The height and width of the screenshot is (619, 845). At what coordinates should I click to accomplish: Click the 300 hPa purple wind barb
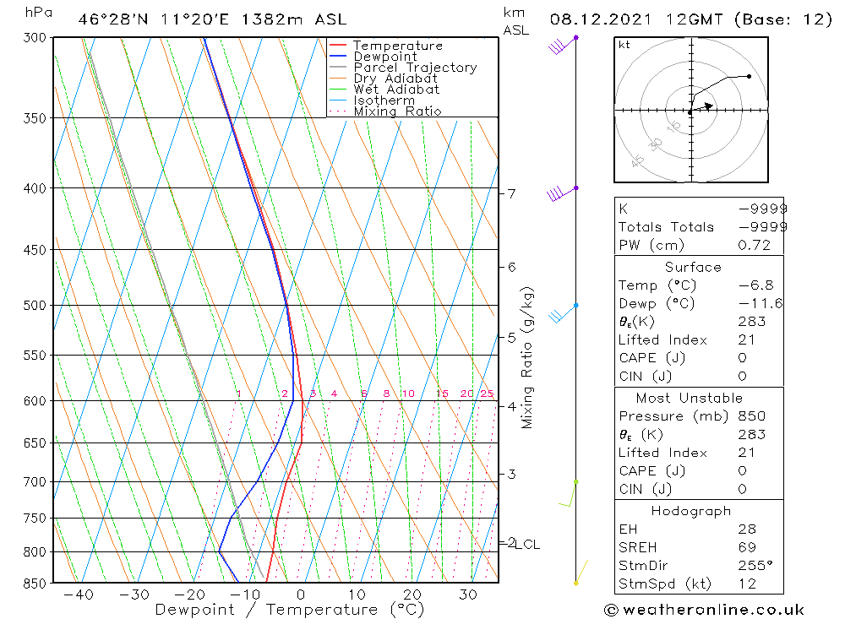pyautogui.click(x=563, y=46)
